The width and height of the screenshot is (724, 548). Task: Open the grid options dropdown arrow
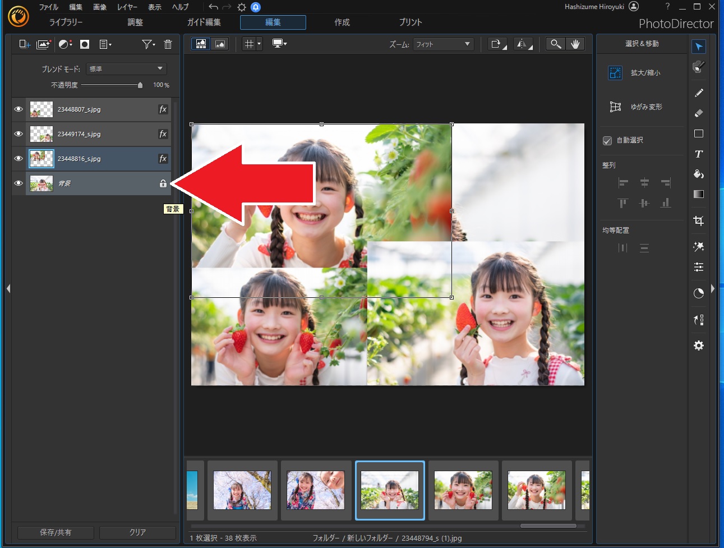click(259, 44)
